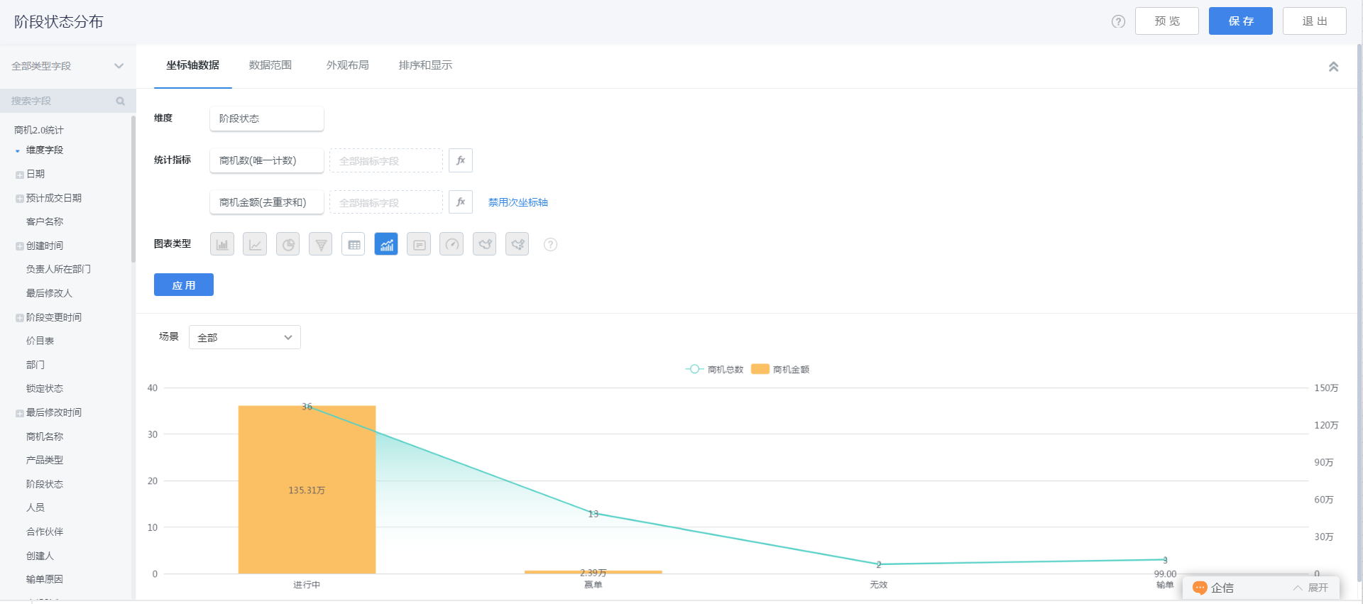Collapse the settings panel with double-chevron icon
Image resolution: width=1363 pixels, height=604 pixels.
(1333, 66)
